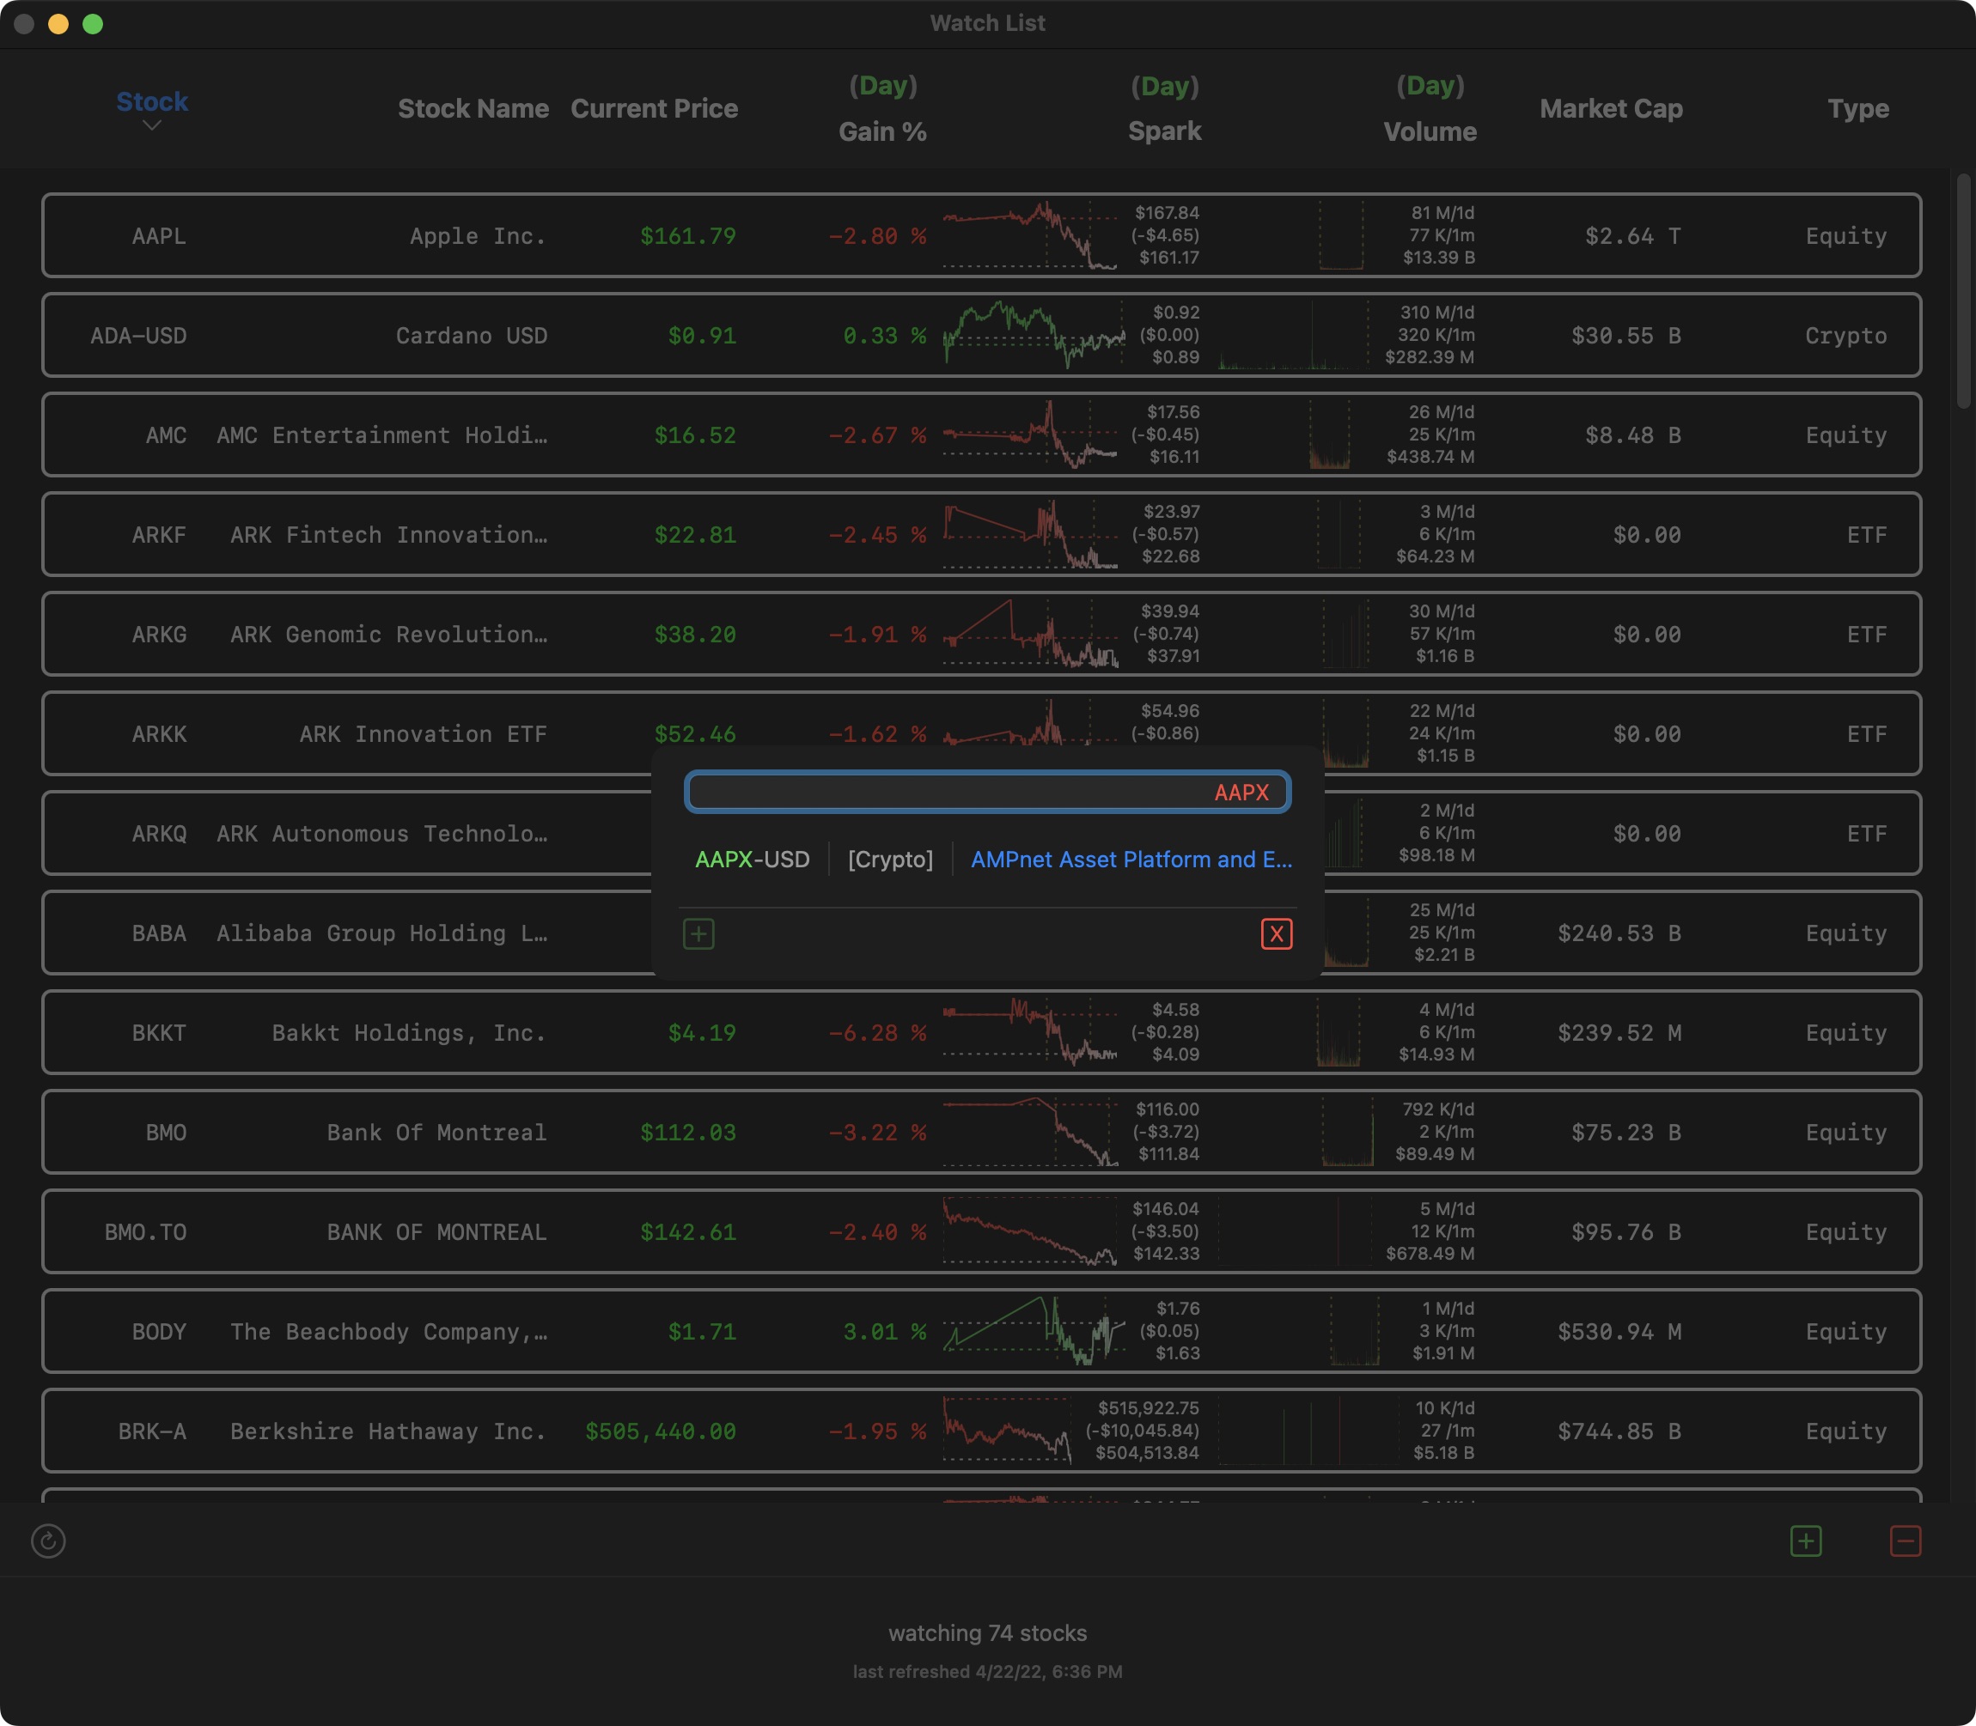
Task: Click Berkshire price $505,440.00
Action: tap(661, 1431)
